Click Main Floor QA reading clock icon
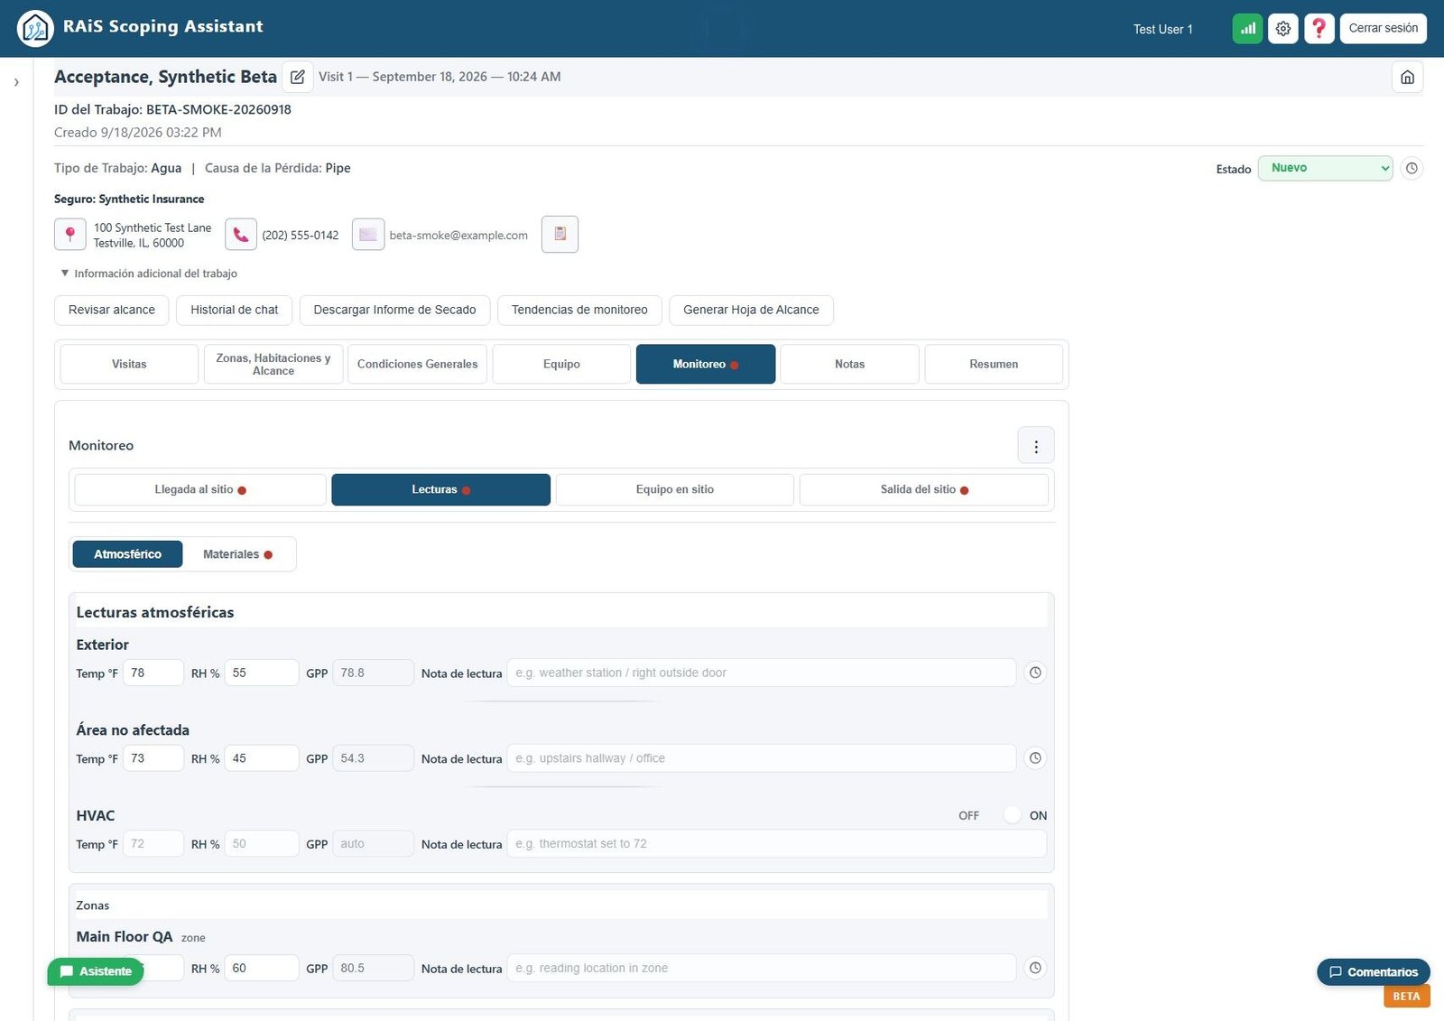This screenshot has height=1021, width=1444. [x=1035, y=968]
